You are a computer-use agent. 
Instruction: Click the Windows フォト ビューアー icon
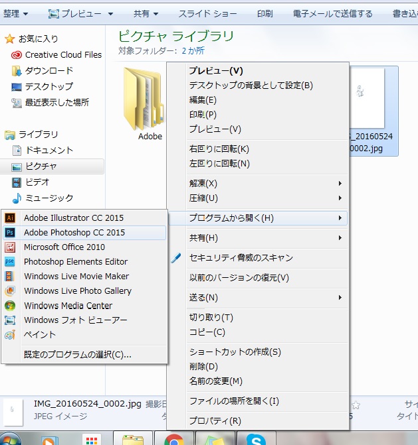(10, 320)
